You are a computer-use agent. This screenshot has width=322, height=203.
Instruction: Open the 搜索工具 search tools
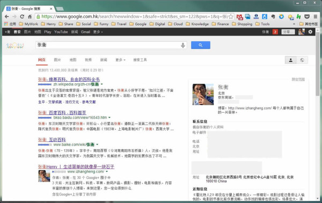pos(140,60)
